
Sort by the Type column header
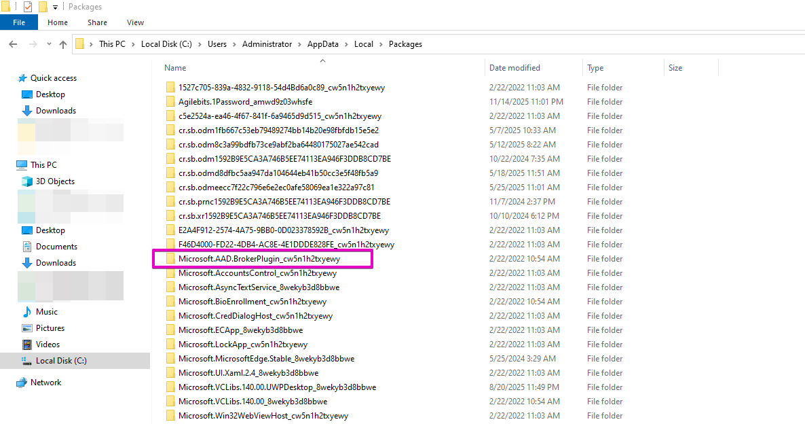click(595, 68)
